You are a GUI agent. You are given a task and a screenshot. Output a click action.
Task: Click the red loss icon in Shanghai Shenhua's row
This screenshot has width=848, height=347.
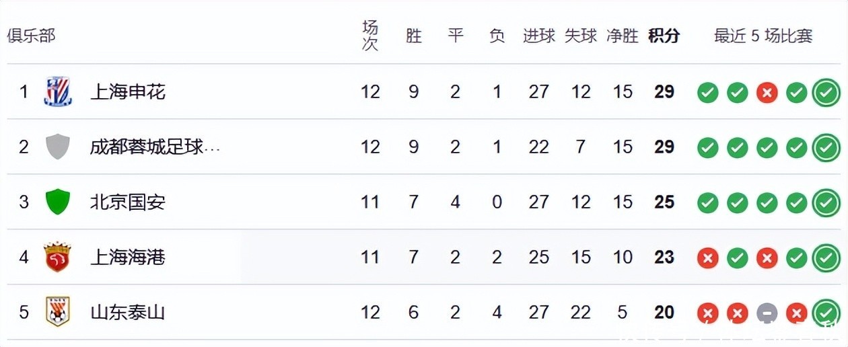click(767, 92)
